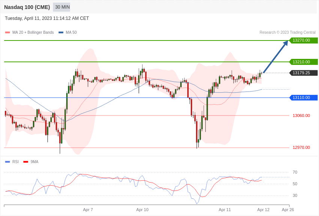Screen dimensions: 319x216
Task: Click the RSI 70 overbought level label
Action: click(295, 172)
